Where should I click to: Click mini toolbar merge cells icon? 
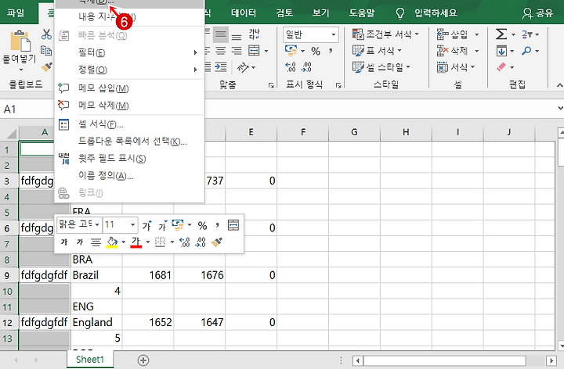pos(233,225)
